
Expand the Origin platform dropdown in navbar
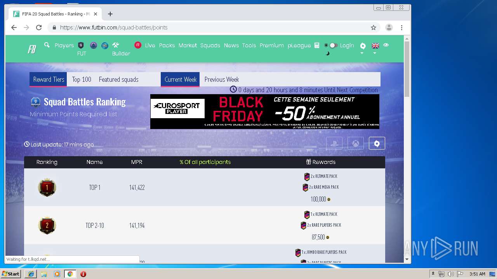pos(363,48)
